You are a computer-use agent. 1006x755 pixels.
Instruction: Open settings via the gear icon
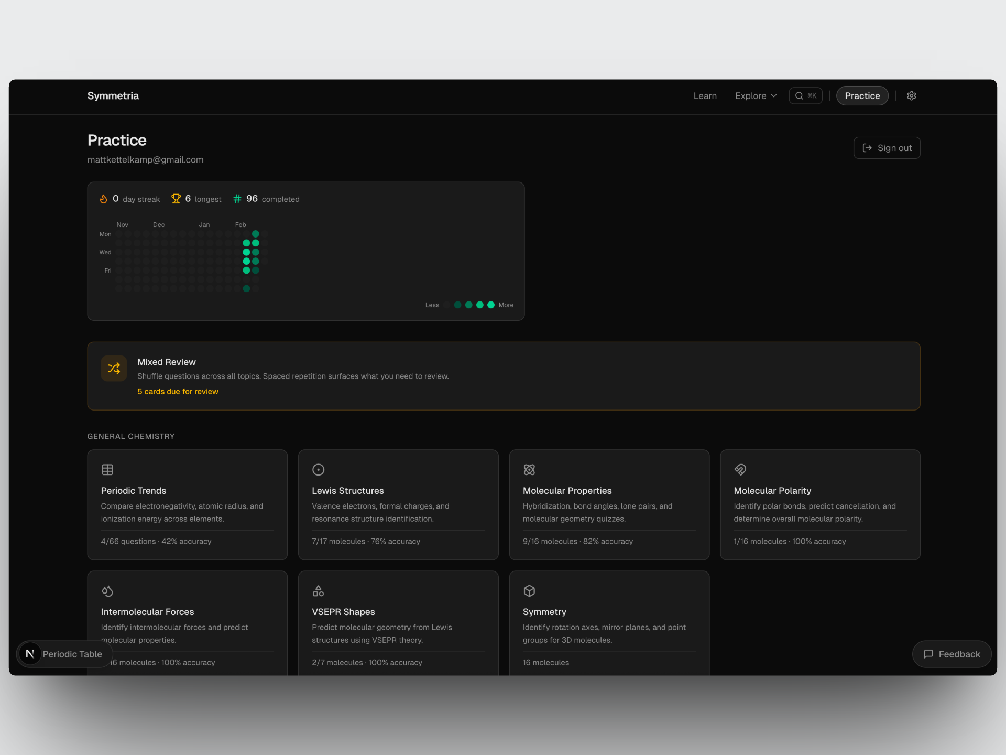click(911, 96)
